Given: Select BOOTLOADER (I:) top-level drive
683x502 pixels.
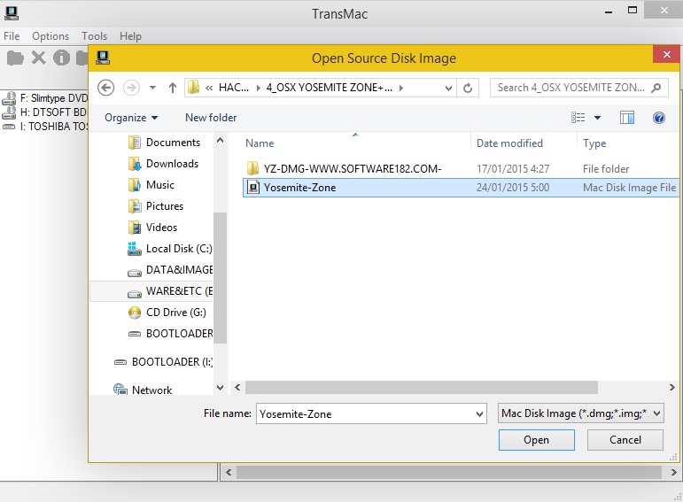Looking at the screenshot, I should pos(163,362).
